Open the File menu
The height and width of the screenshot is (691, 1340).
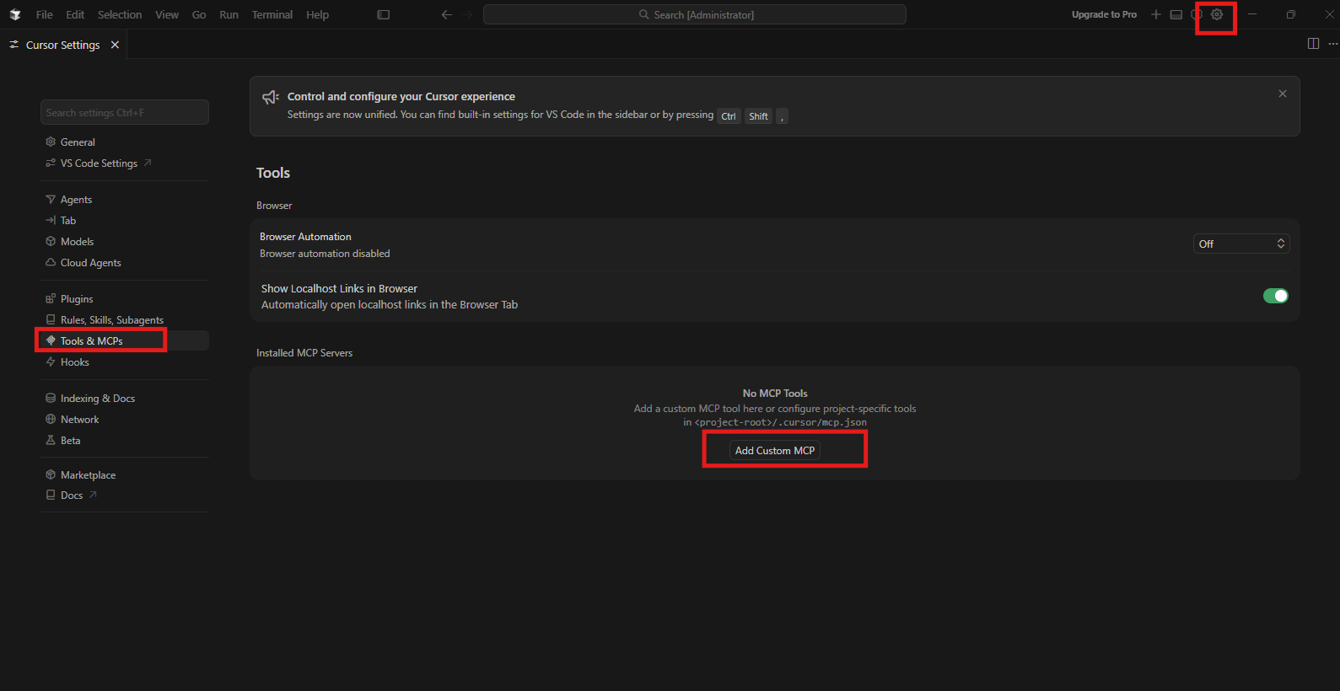point(45,14)
